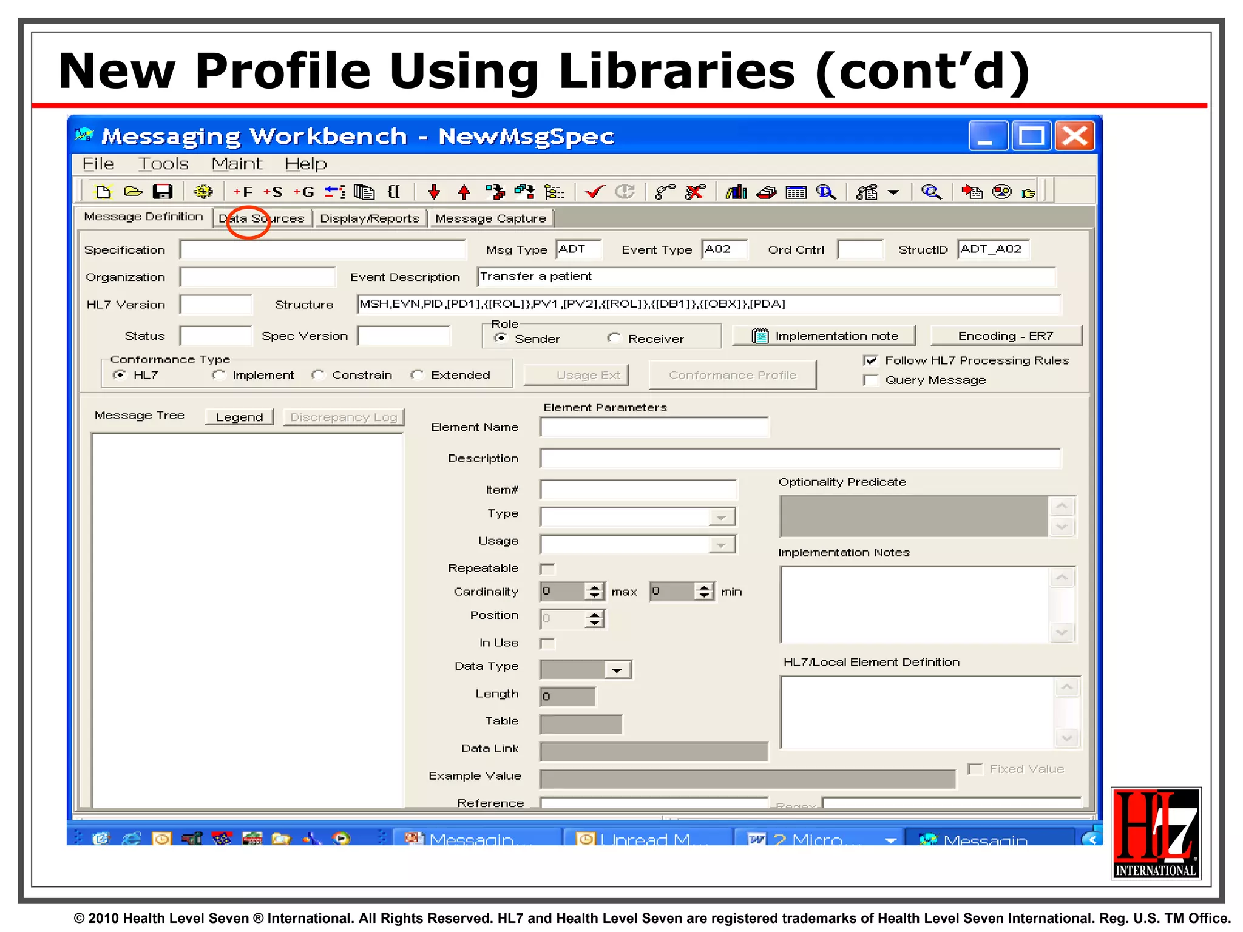Open the Data Type dropdown
The image size is (1243, 932).
[617, 669]
